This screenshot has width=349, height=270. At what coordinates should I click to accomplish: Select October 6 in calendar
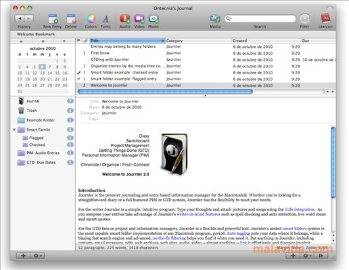(42, 67)
